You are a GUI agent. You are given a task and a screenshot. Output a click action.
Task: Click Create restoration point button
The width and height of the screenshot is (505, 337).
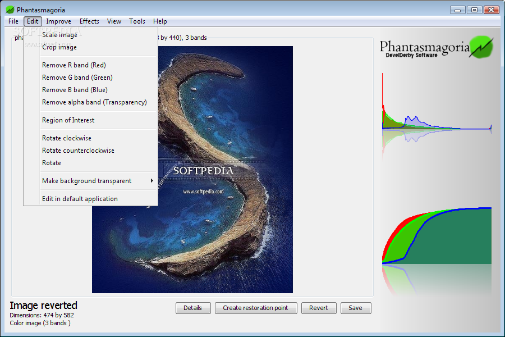[x=256, y=308]
